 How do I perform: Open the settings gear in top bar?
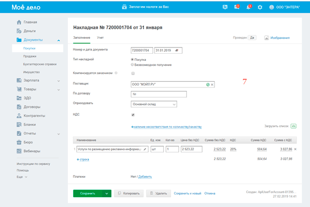coord(260,7)
